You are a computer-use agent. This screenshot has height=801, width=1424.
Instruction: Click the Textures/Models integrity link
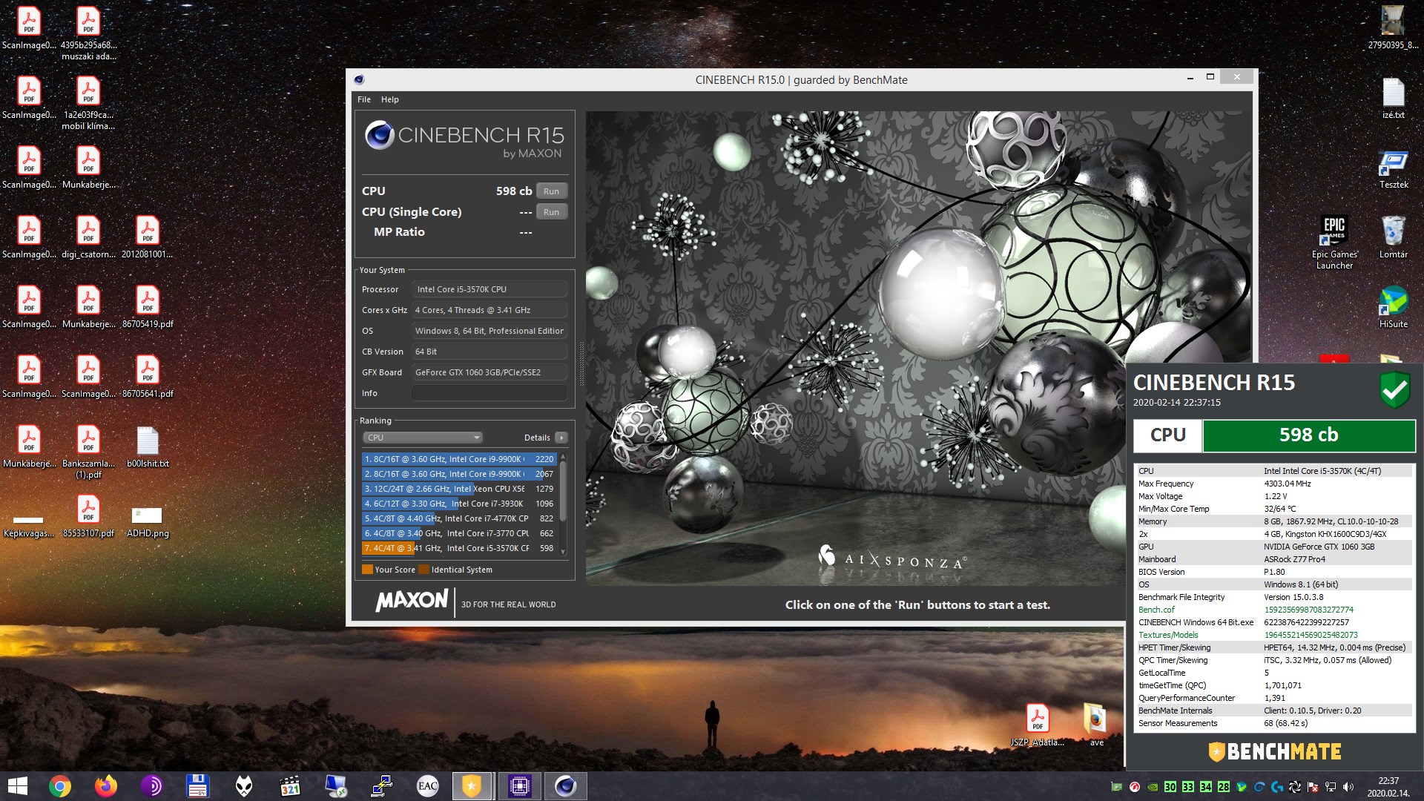pyautogui.click(x=1168, y=635)
